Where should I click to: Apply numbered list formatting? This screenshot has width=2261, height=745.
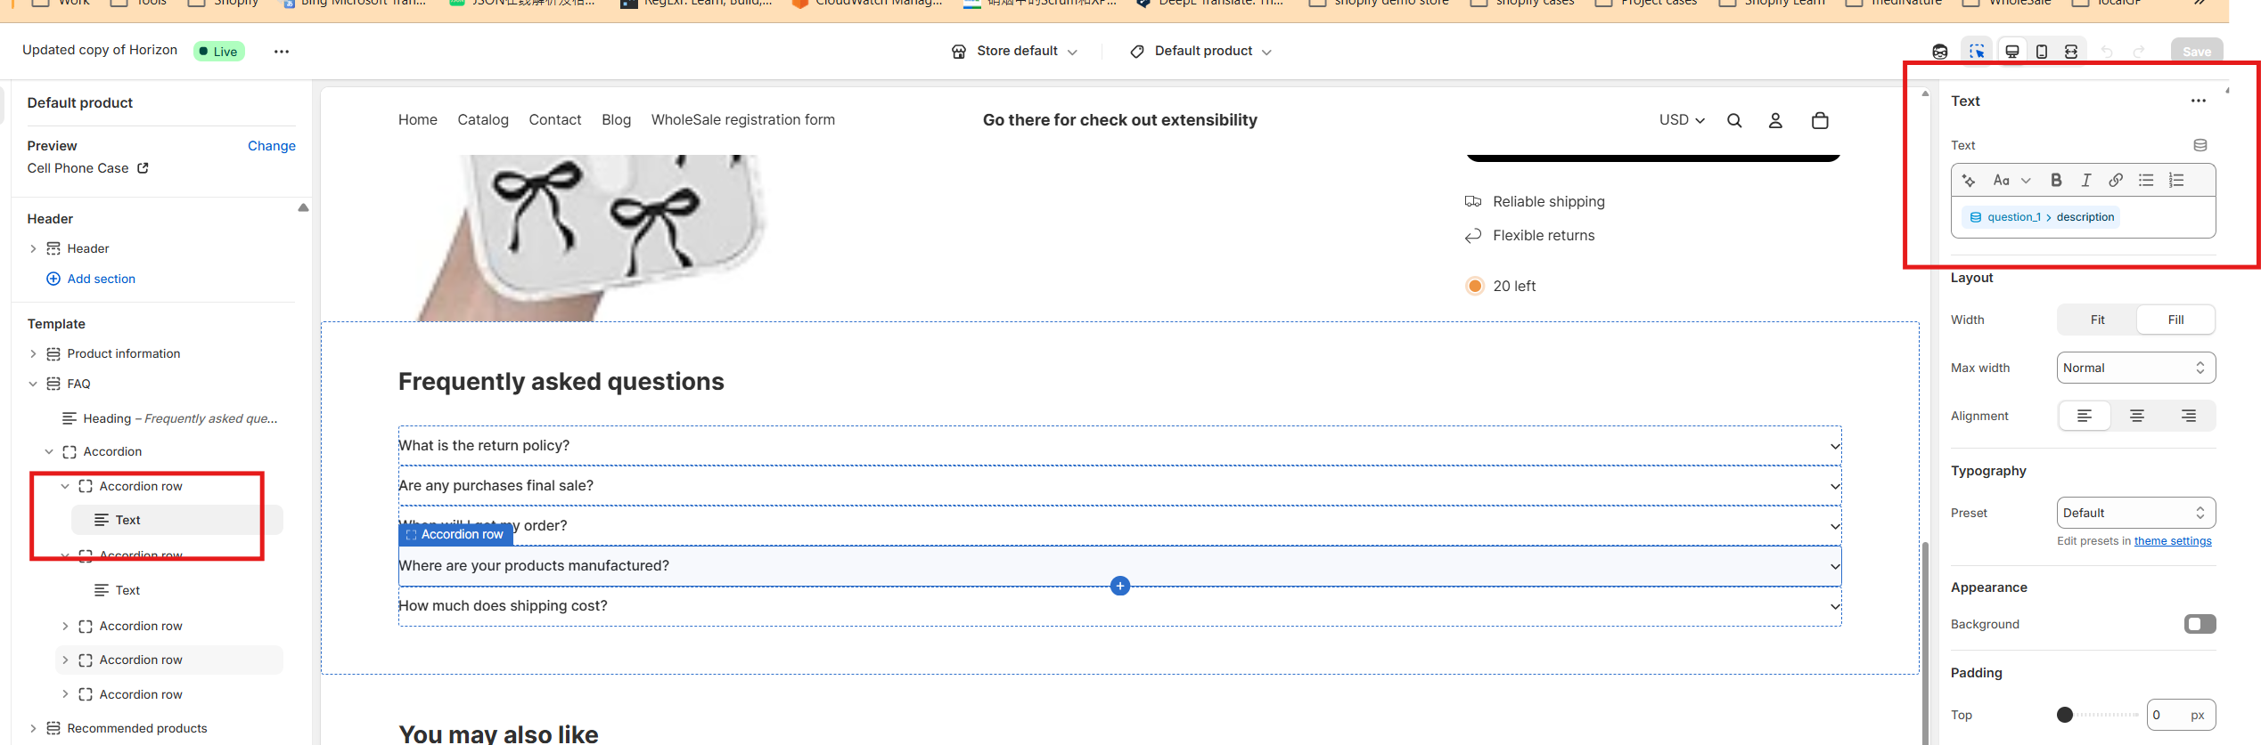pyautogui.click(x=2176, y=181)
